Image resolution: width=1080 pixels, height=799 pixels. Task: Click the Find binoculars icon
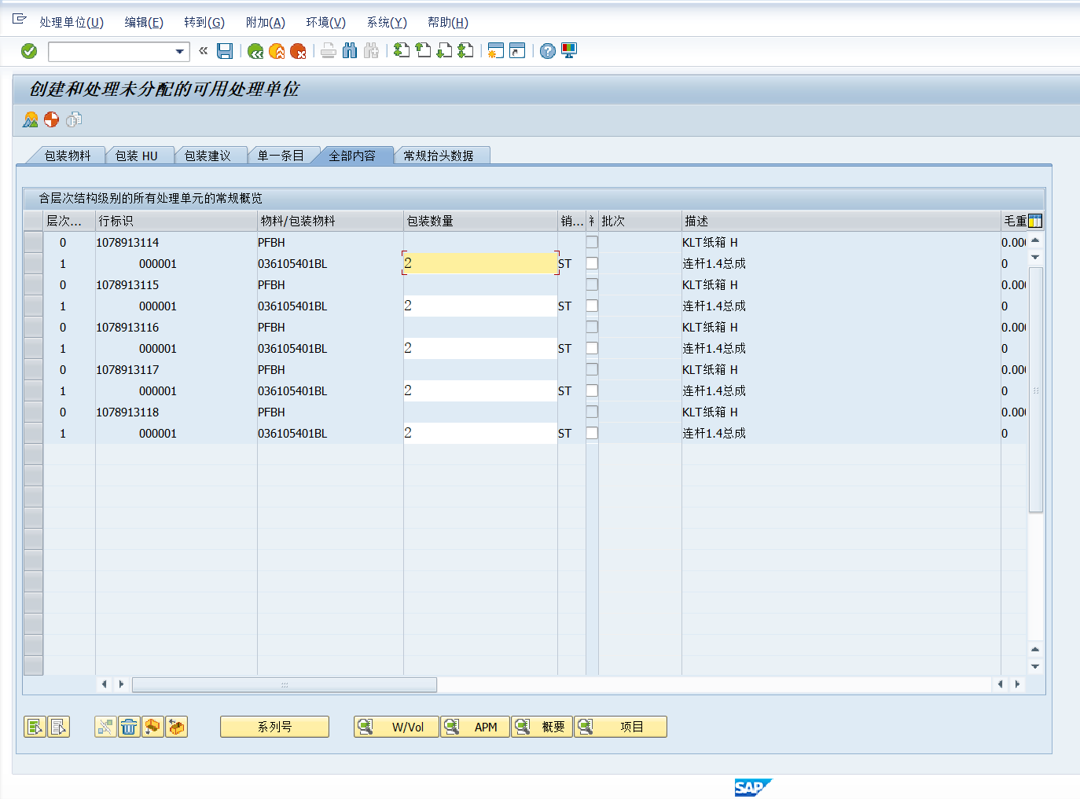350,51
